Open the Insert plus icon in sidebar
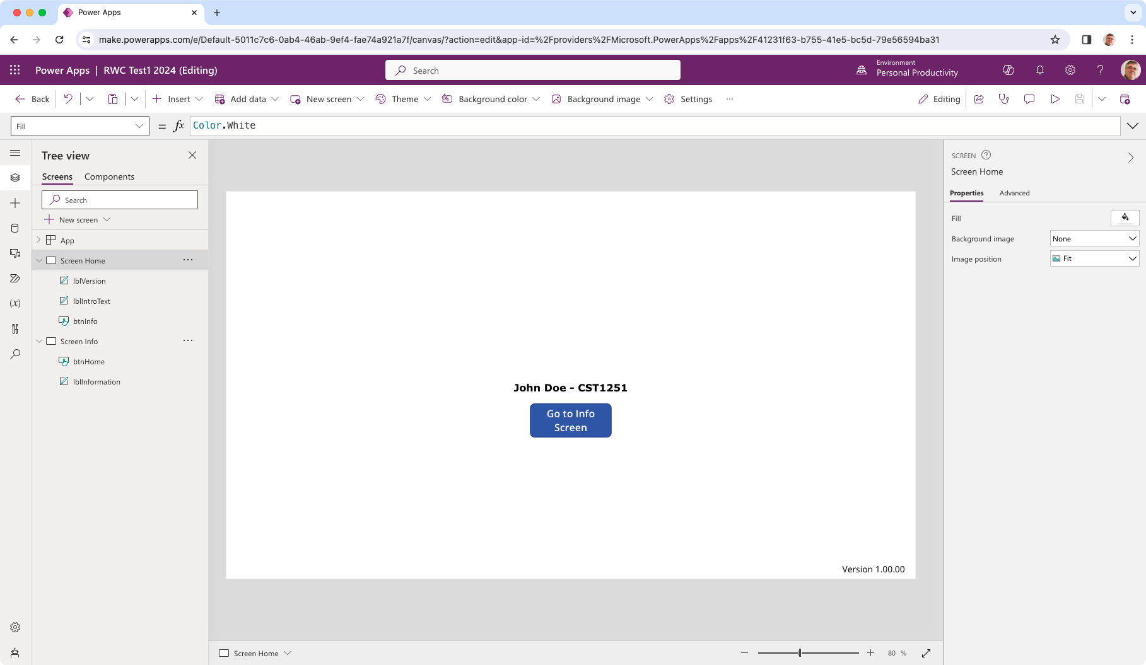The height and width of the screenshot is (665, 1146). tap(15, 203)
